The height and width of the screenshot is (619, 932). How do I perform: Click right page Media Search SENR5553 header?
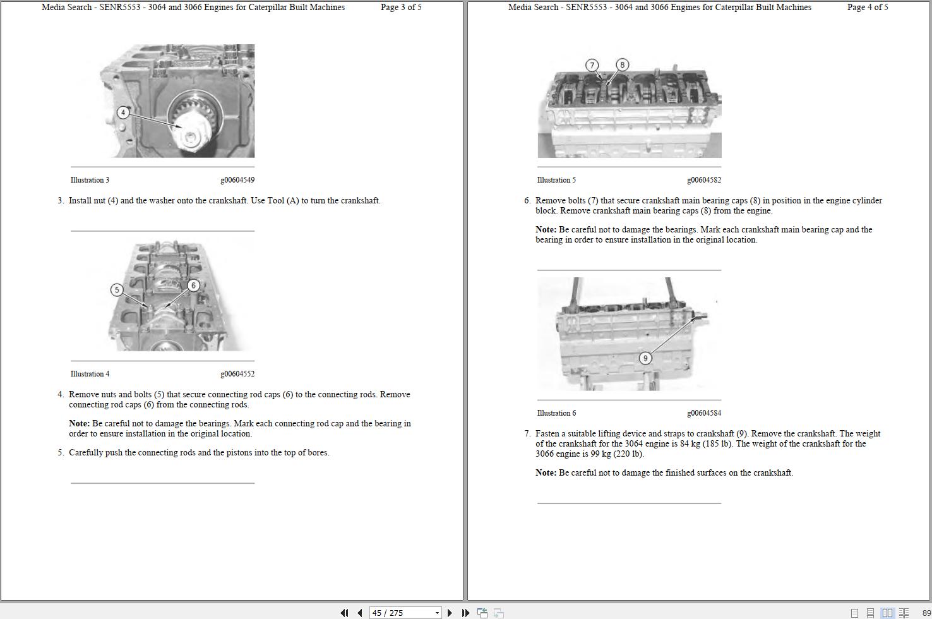[660, 8]
